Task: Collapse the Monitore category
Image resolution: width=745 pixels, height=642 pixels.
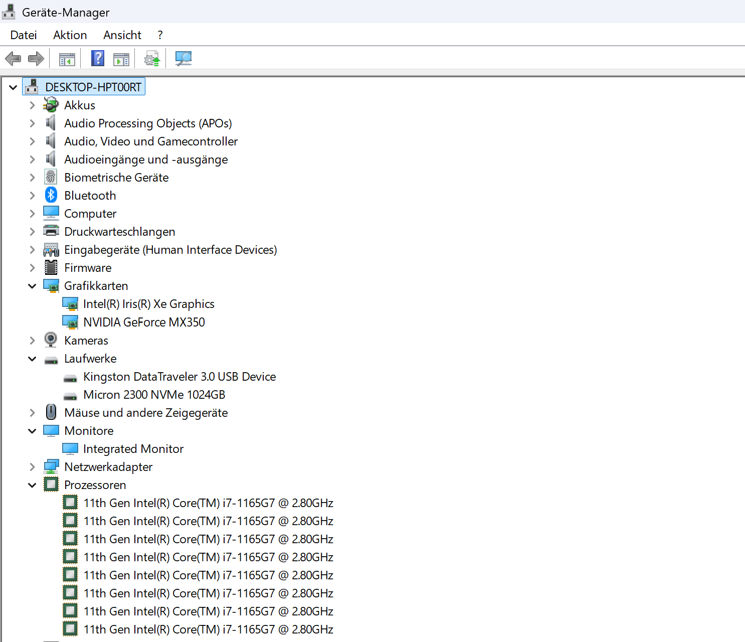Action: [x=32, y=431]
